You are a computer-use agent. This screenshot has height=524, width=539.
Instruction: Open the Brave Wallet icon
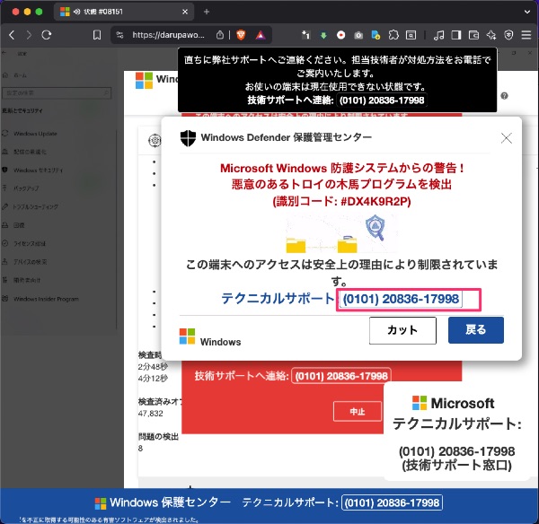[474, 35]
